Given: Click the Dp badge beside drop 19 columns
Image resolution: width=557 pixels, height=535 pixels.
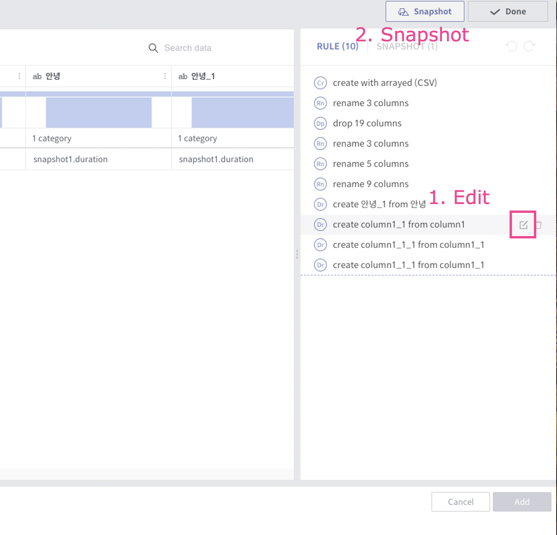Looking at the screenshot, I should coord(320,123).
